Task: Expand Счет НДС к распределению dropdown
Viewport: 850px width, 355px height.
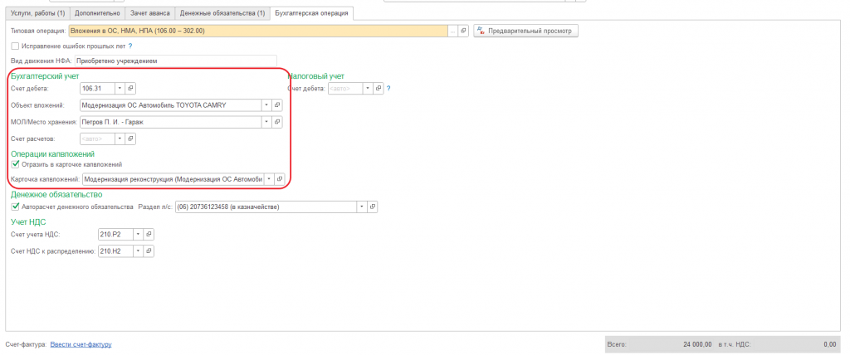Action: coord(139,251)
